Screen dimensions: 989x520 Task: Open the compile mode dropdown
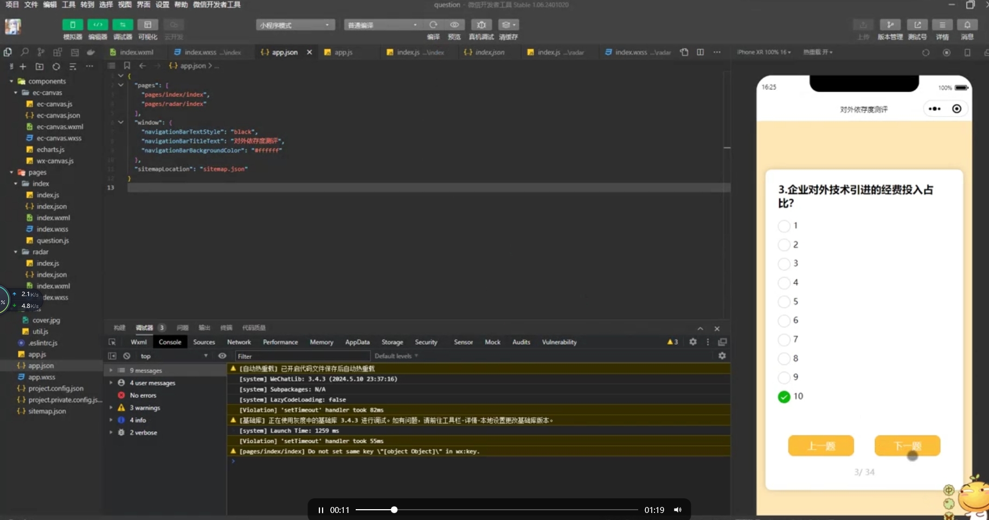[x=383, y=25]
